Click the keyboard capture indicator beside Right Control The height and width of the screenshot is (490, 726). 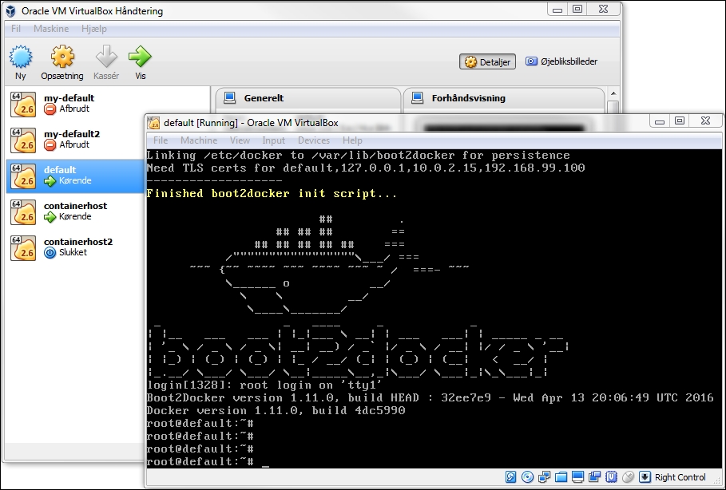tap(645, 476)
